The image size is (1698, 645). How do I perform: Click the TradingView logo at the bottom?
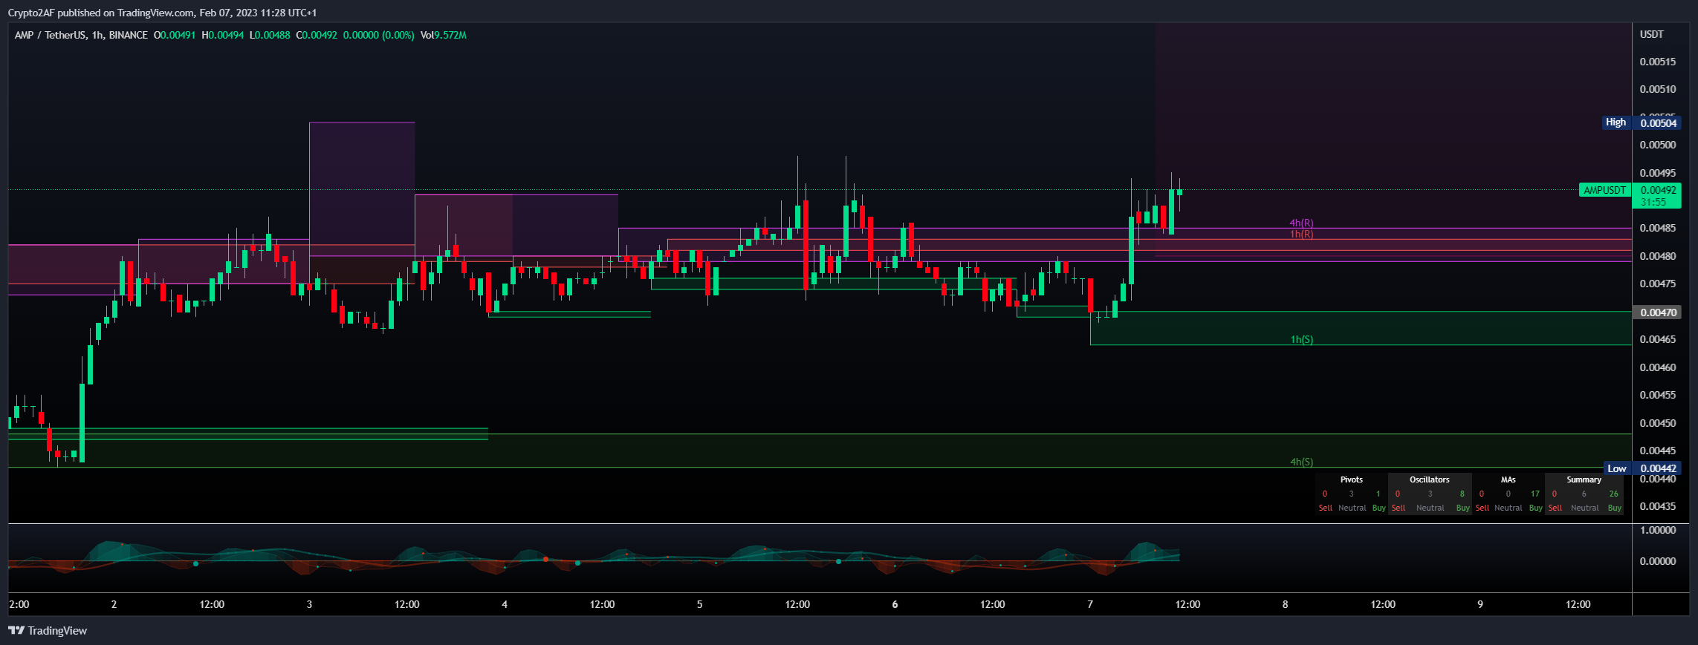tap(48, 631)
